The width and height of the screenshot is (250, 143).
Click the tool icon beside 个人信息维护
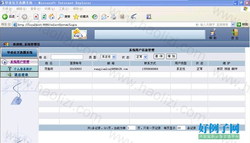click(x=10, y=69)
